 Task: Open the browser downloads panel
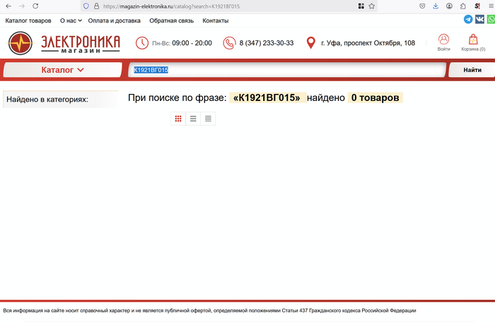436,6
